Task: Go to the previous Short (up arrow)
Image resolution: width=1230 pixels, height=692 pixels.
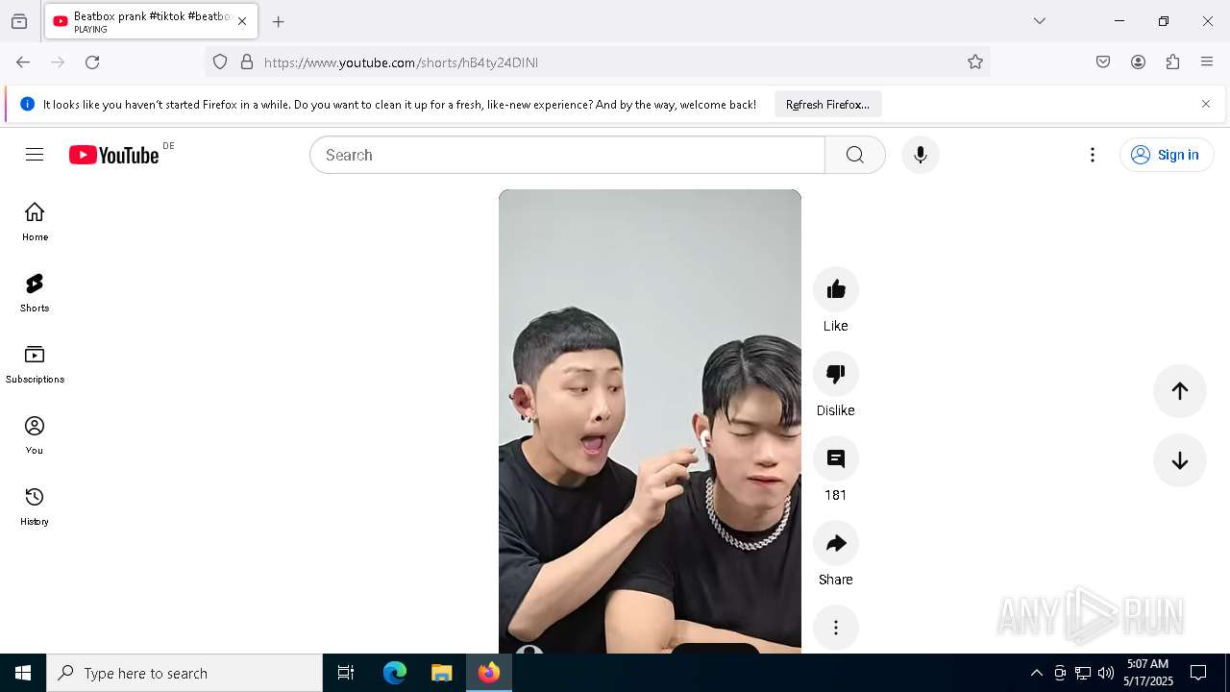Action: (x=1180, y=390)
